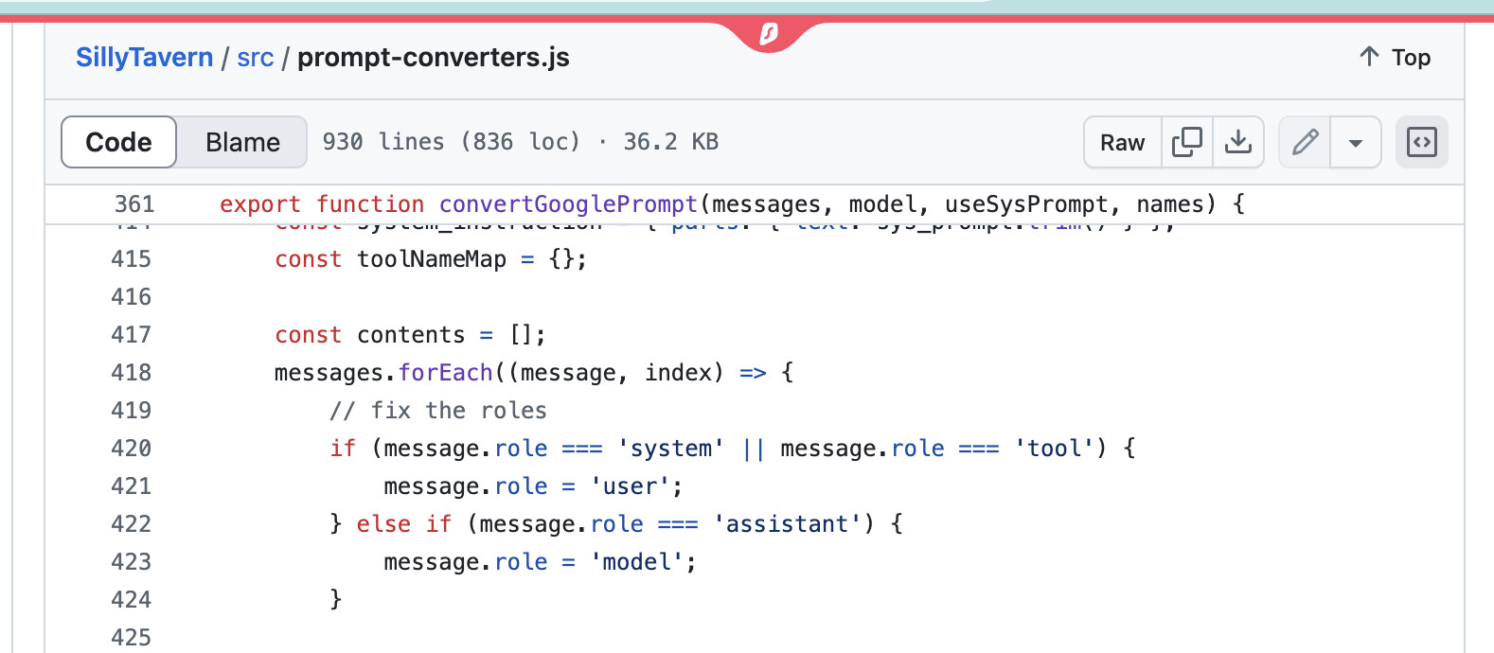Expand more edit options dropdown arrow
Screen dimensions: 1494x653
click(x=1356, y=143)
